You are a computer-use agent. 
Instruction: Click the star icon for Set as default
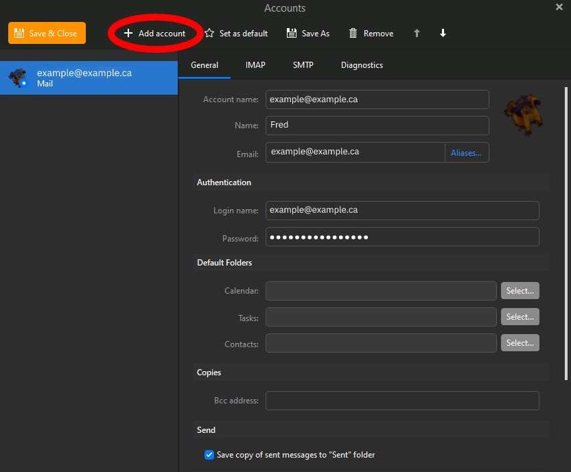tap(209, 33)
